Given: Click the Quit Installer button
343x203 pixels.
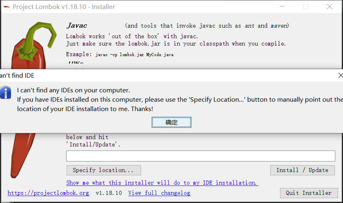Looking at the screenshot, I should click(x=308, y=193).
